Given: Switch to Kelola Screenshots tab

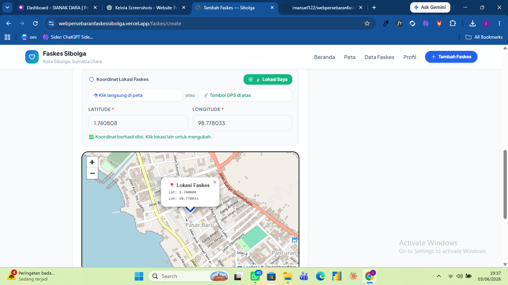Looking at the screenshot, I should pyautogui.click(x=146, y=7).
